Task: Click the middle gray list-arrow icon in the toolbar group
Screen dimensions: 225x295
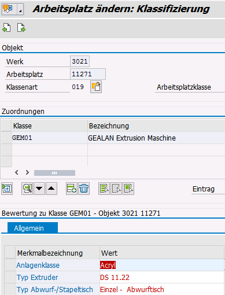Action: (116, 189)
